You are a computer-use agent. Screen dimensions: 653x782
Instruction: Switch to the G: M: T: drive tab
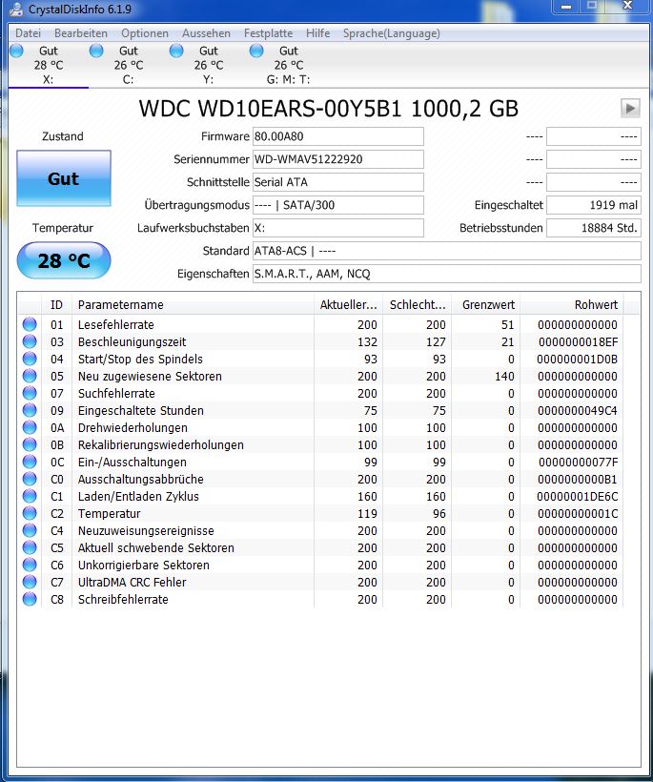click(x=288, y=65)
